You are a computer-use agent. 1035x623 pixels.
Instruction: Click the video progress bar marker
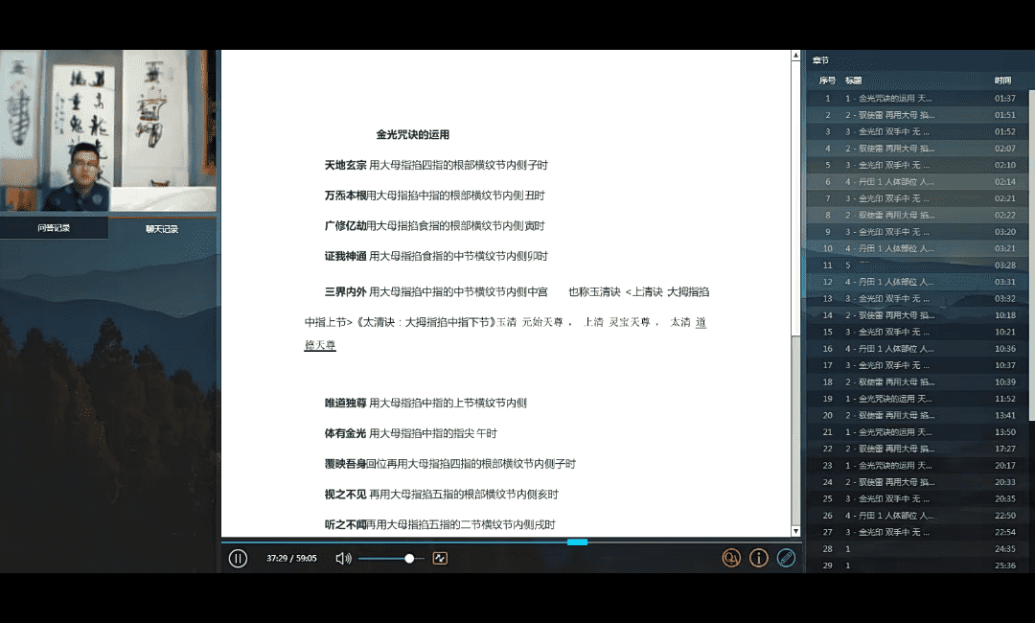[577, 542]
